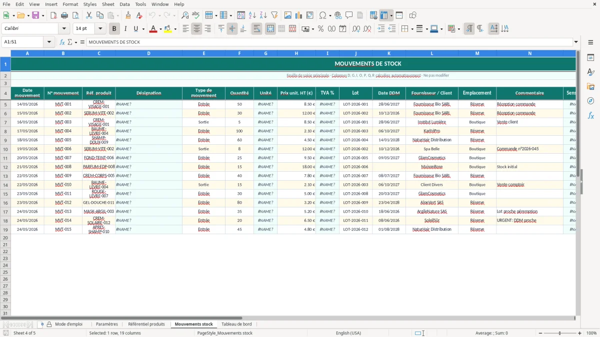Screen dimensions: 600x337
Task: Open the Draw Functions shapes icon
Action: (x=413, y=15)
